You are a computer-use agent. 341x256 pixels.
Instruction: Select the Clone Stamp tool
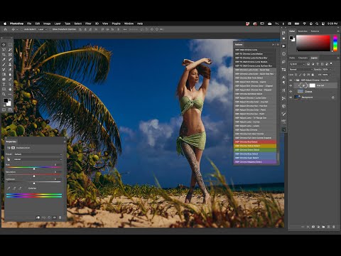[x=10, y=65]
